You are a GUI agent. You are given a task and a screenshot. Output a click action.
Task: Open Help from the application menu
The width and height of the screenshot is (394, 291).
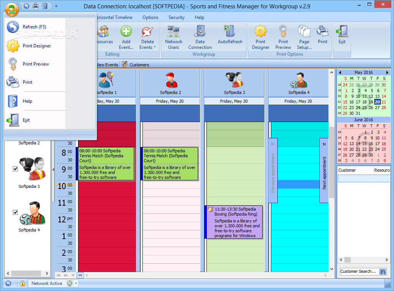click(x=35, y=101)
